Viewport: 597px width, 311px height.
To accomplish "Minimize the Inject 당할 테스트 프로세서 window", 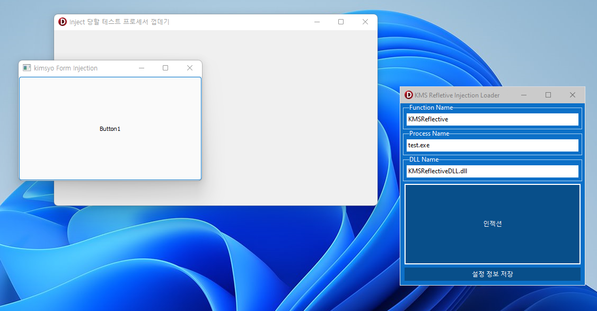I will coord(317,22).
